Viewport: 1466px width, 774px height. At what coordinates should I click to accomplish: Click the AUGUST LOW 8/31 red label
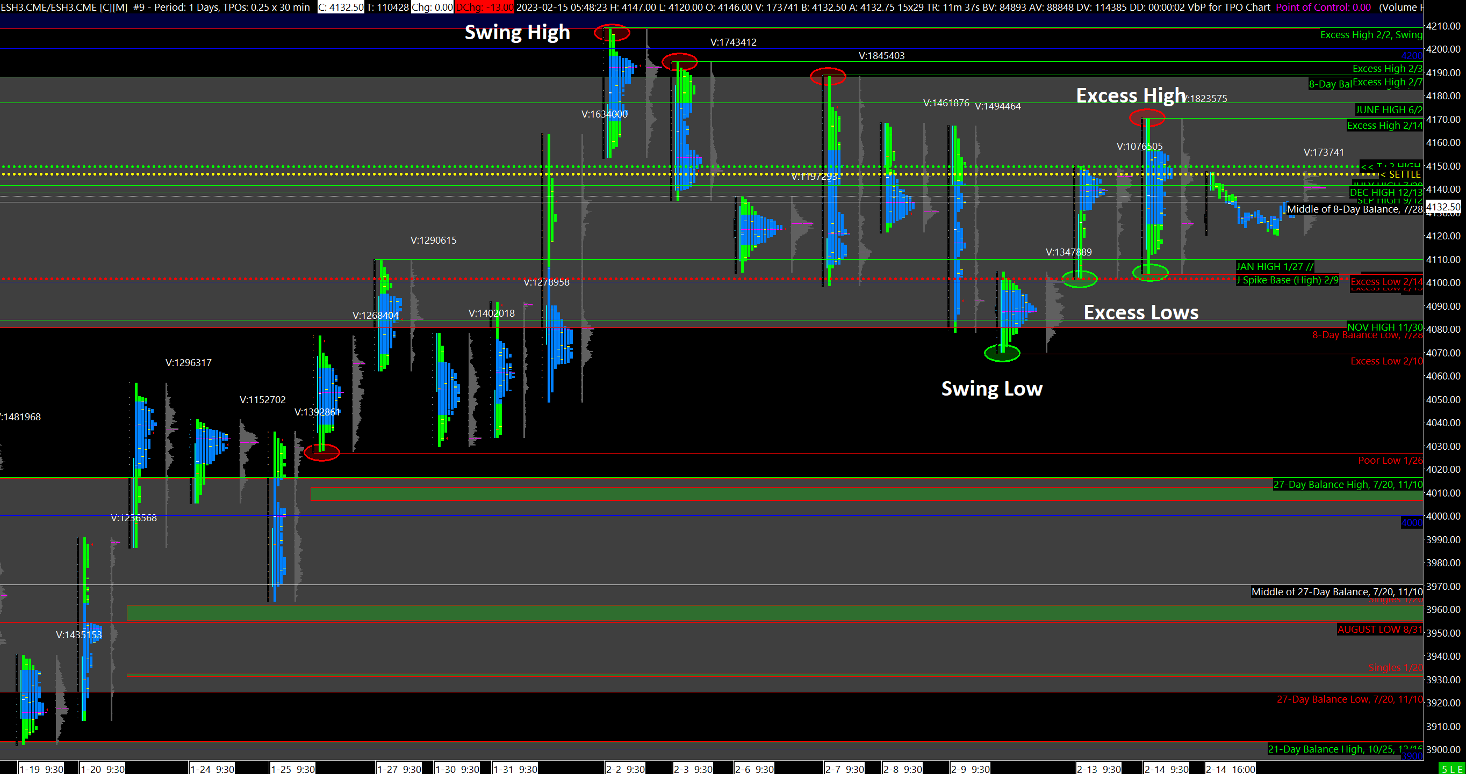click(1379, 629)
